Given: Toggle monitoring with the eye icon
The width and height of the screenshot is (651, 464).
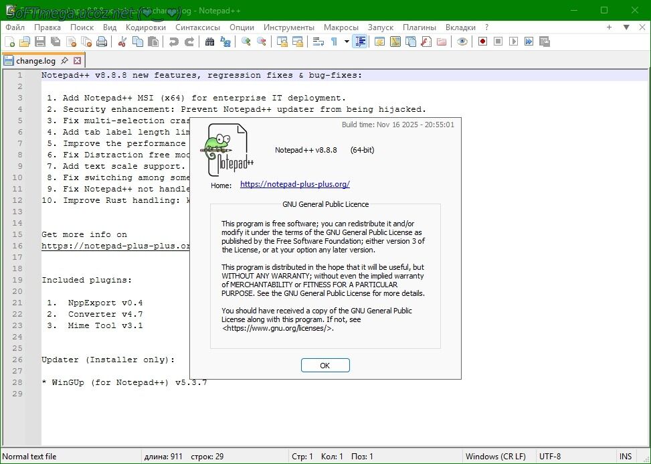Looking at the screenshot, I should [x=462, y=42].
